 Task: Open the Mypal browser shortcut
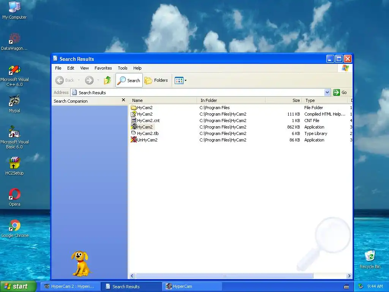(14, 104)
